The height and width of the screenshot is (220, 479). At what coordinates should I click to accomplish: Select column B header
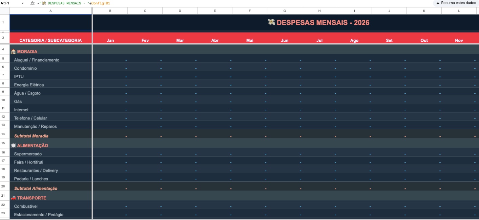110,11
